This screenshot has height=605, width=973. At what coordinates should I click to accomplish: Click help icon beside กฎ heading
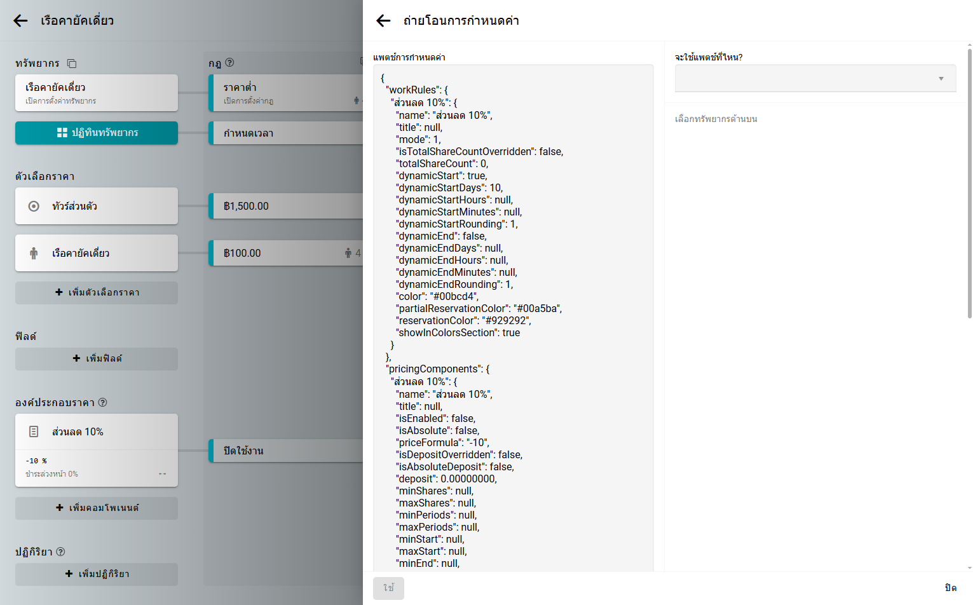tap(229, 63)
